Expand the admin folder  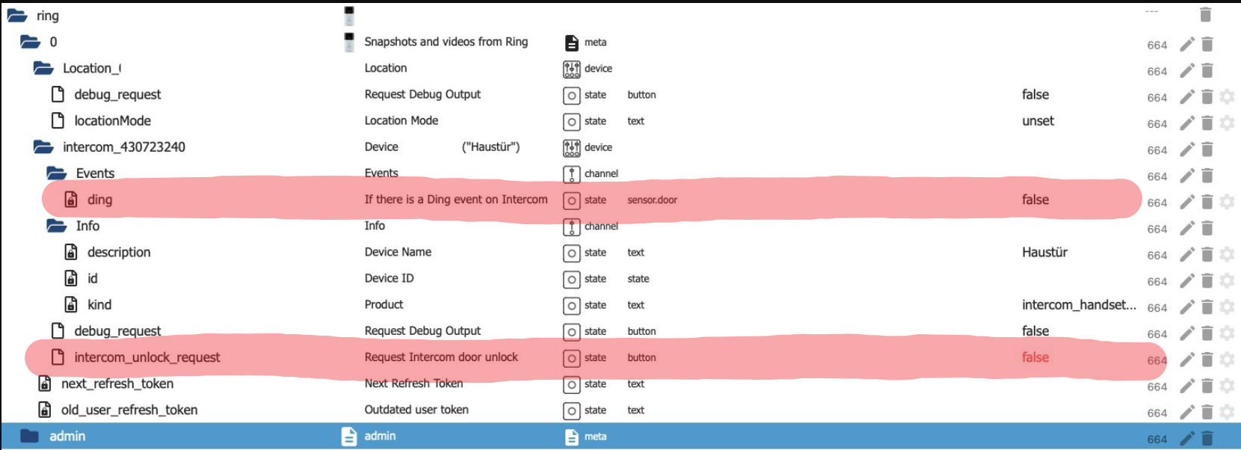[x=30, y=436]
